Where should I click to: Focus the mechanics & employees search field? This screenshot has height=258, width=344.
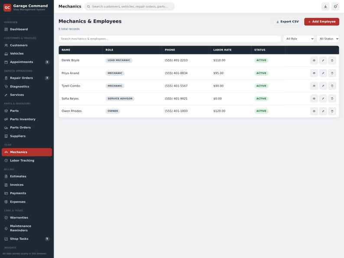pyautogui.click(x=169, y=39)
